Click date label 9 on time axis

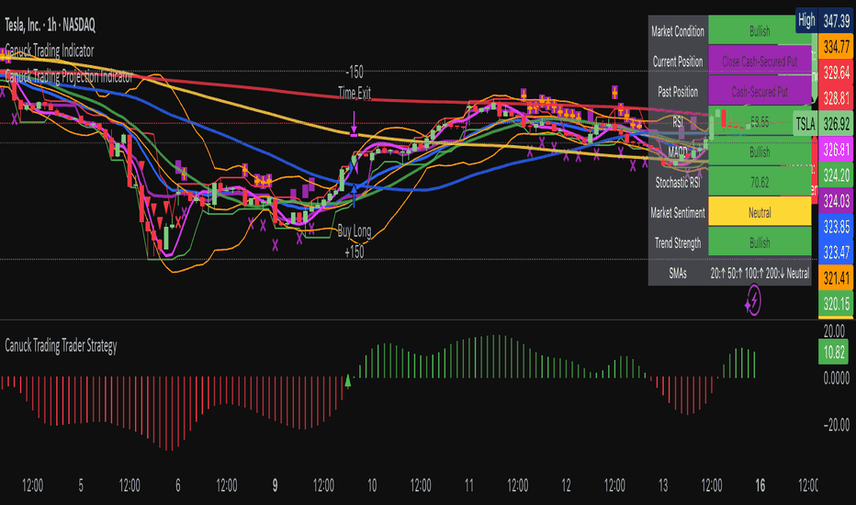point(276,485)
